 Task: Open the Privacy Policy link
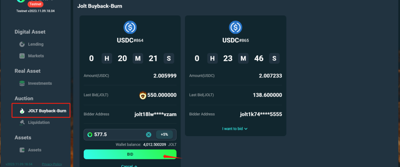52,164
